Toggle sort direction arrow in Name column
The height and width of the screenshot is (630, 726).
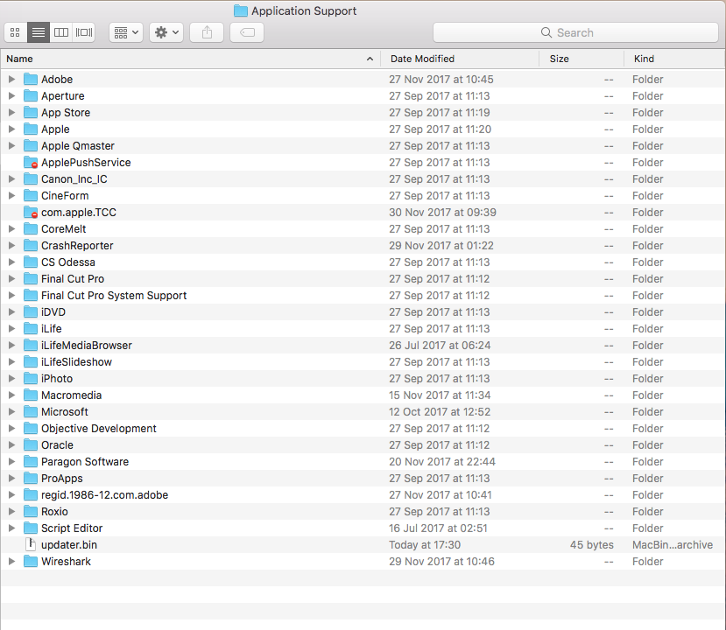point(370,59)
